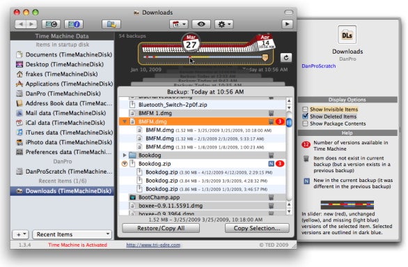Viewport: 408px width, 267px height.
Task: Open the disk info toolbar icon
Action: [x=74, y=24]
